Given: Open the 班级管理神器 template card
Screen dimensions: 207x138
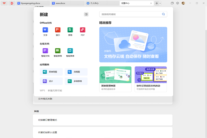Looking at the screenshot, I should click(x=115, y=79).
